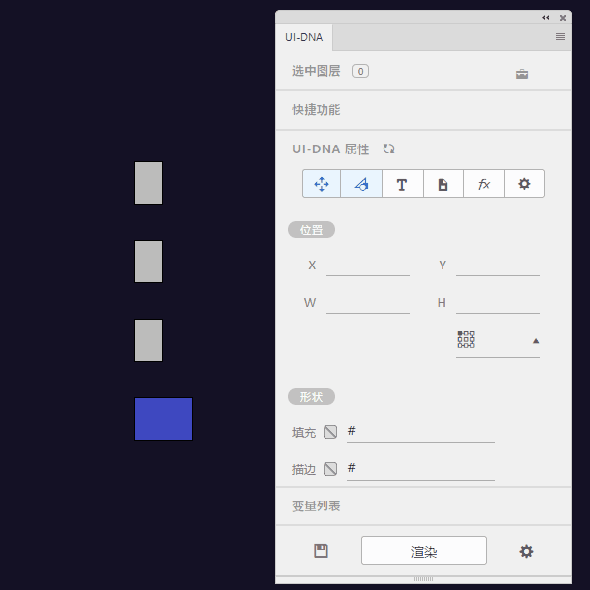Select the middle gray rectangle on canvas

[x=148, y=262]
